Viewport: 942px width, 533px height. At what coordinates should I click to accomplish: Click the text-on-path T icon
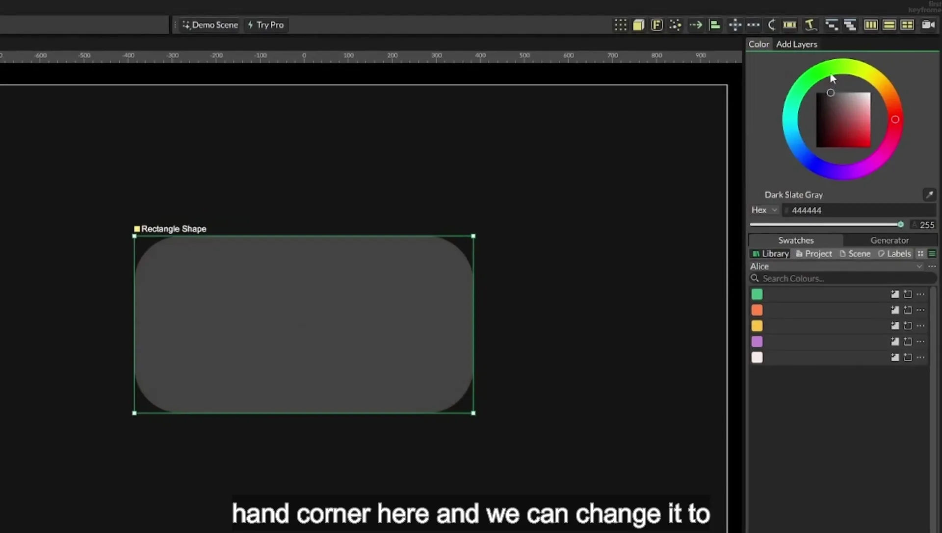[x=811, y=25]
